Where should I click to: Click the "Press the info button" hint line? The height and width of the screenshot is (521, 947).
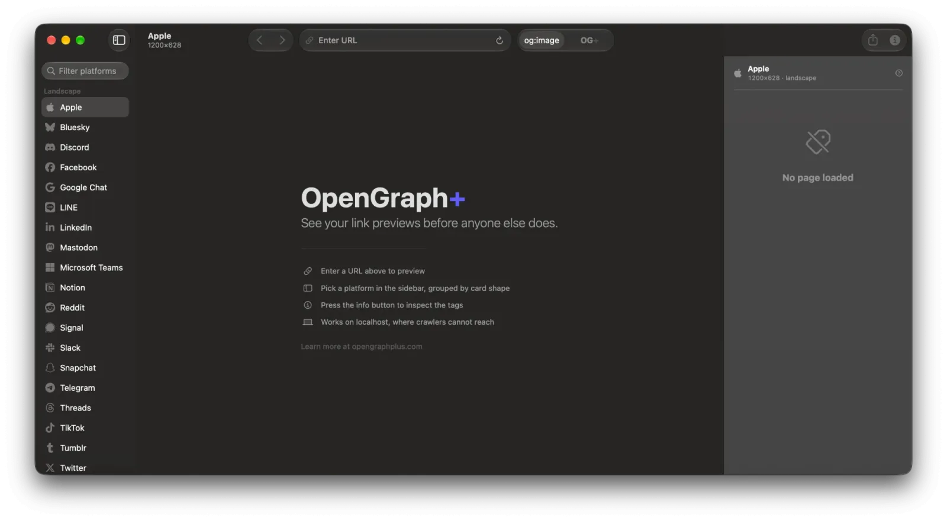392,306
